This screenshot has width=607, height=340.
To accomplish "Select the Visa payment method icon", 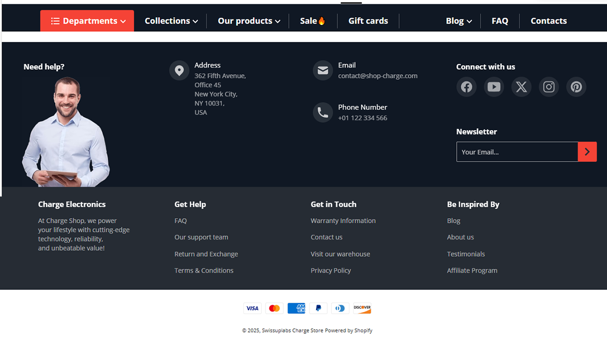I will coord(252,308).
